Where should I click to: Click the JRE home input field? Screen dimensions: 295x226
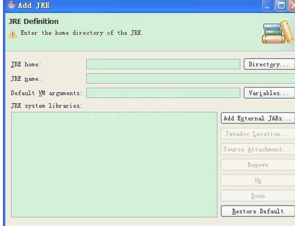[x=163, y=64]
